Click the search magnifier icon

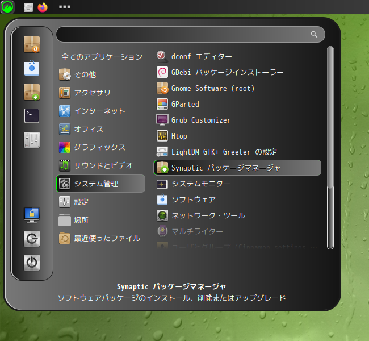[x=314, y=35]
